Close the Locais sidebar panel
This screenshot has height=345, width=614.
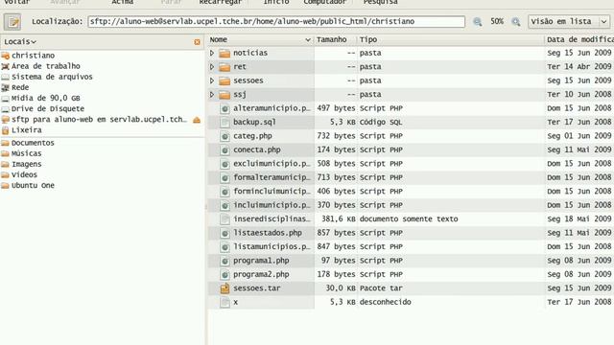pos(197,42)
